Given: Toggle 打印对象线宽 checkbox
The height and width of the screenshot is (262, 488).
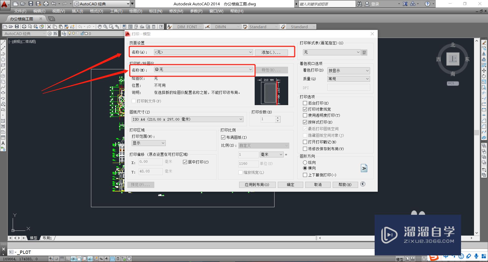Looking at the screenshot, I should pyautogui.click(x=305, y=109).
